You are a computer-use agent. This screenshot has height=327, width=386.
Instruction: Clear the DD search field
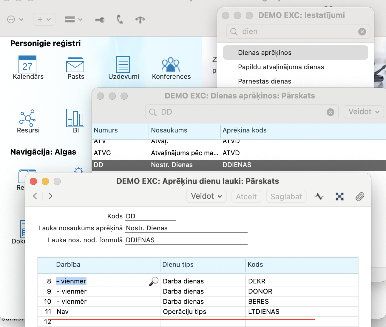330,112
